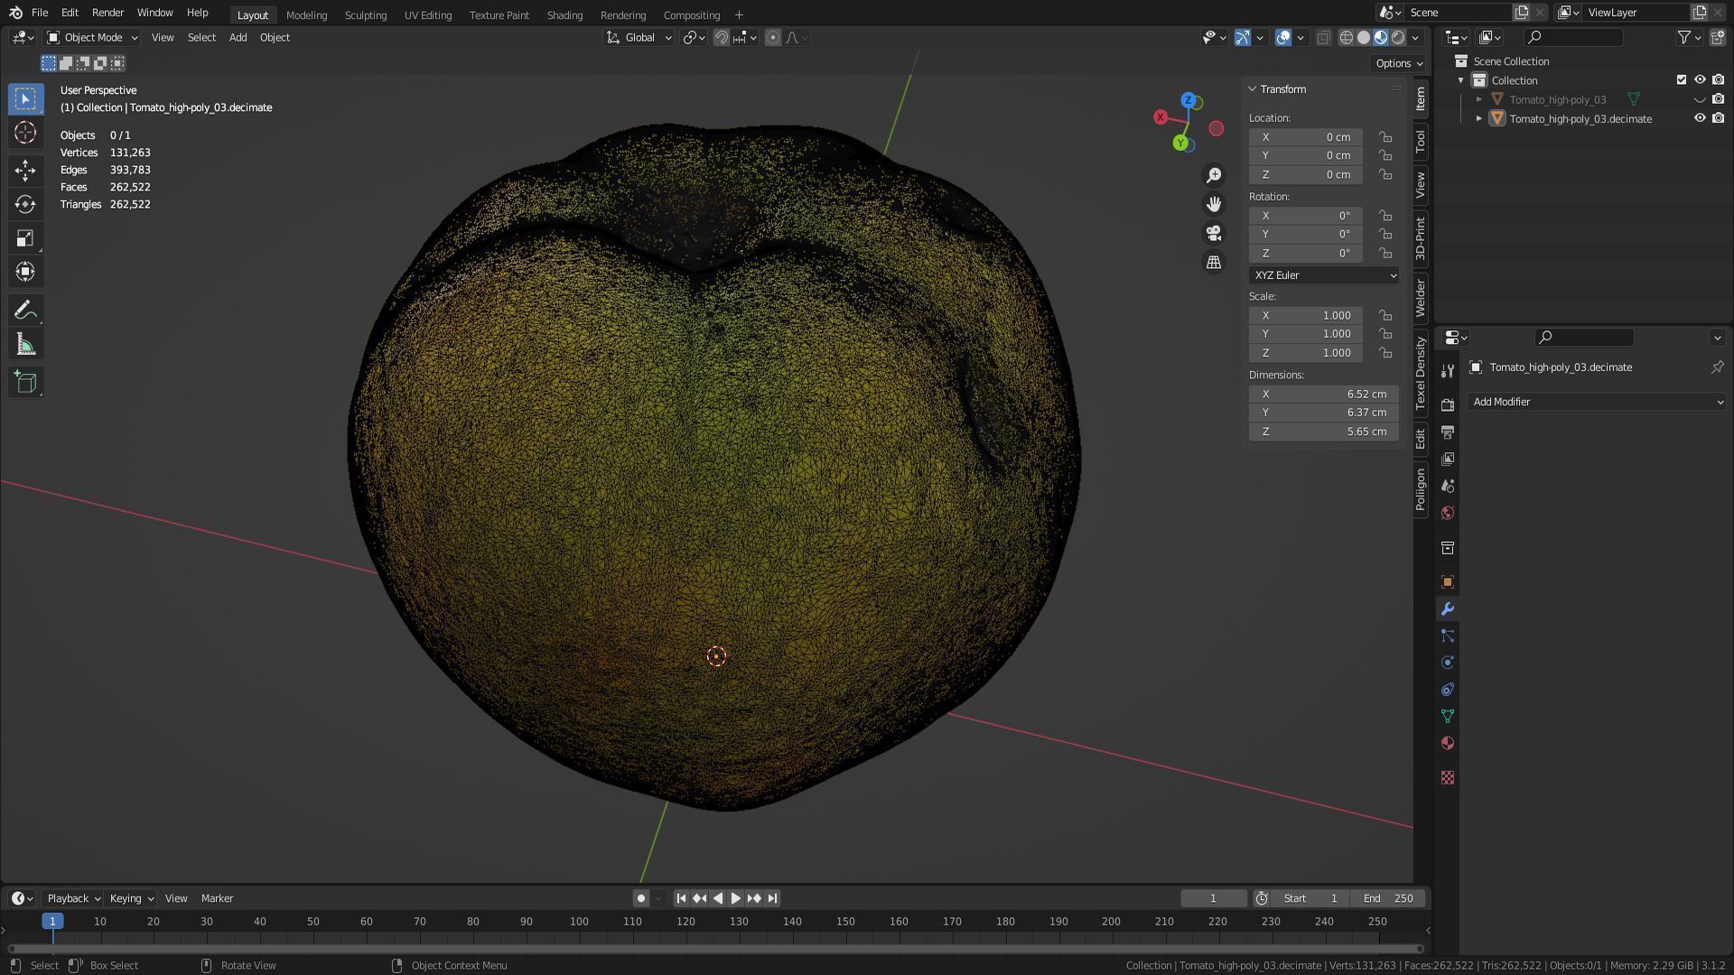The width and height of the screenshot is (1734, 975).
Task: Click the End frame field
Action: [1388, 898]
